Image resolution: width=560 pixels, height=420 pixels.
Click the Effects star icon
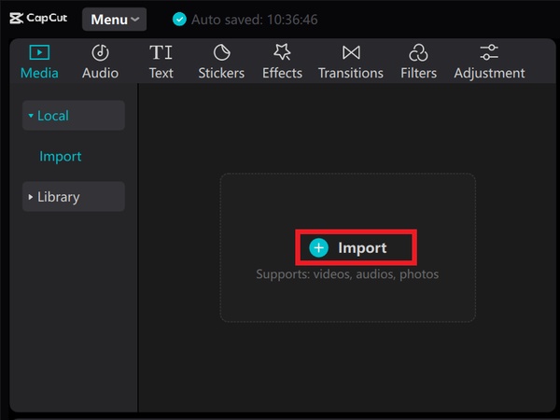pyautogui.click(x=282, y=52)
